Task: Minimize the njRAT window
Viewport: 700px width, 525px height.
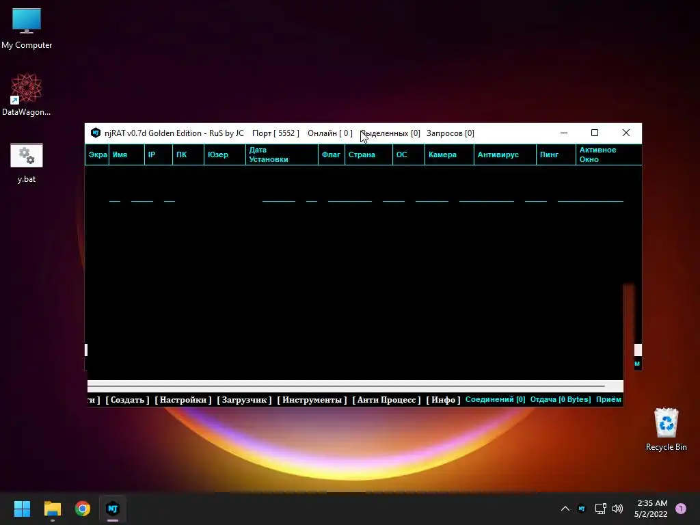Action: 564,133
